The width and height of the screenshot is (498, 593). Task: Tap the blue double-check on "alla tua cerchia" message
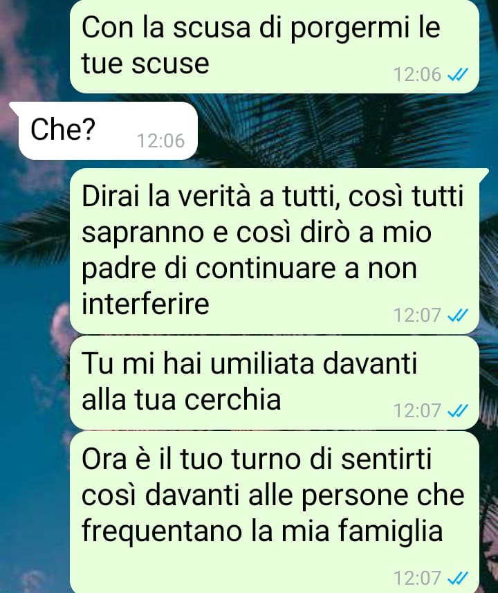point(458,411)
